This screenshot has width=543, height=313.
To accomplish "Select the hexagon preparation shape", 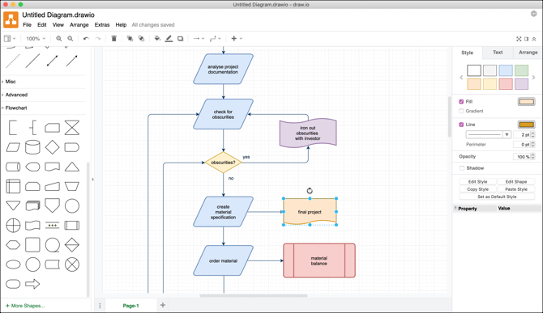I will click(x=13, y=245).
